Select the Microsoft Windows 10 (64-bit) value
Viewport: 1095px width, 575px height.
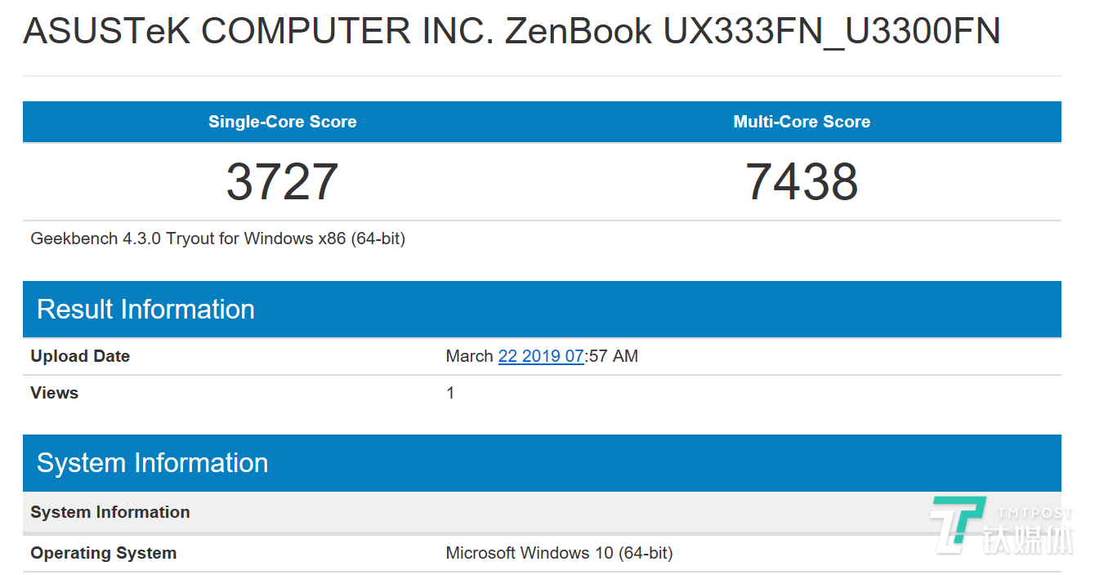[558, 553]
